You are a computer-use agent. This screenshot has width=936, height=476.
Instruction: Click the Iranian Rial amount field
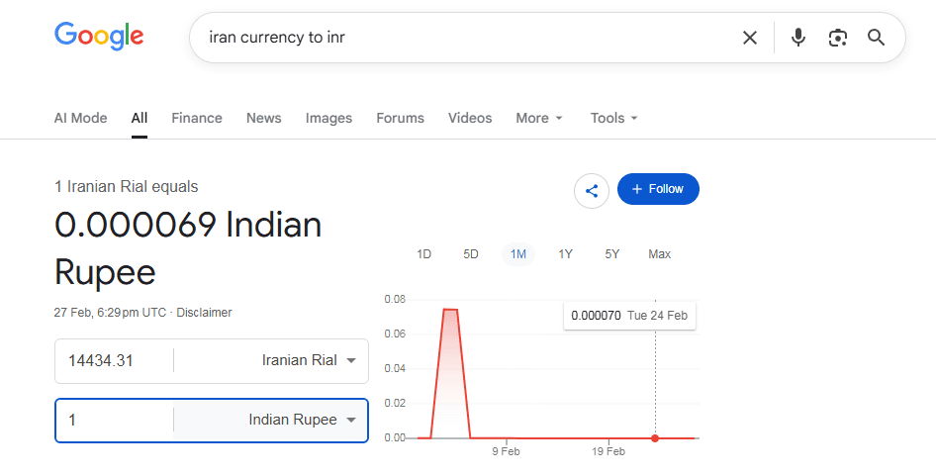(114, 360)
